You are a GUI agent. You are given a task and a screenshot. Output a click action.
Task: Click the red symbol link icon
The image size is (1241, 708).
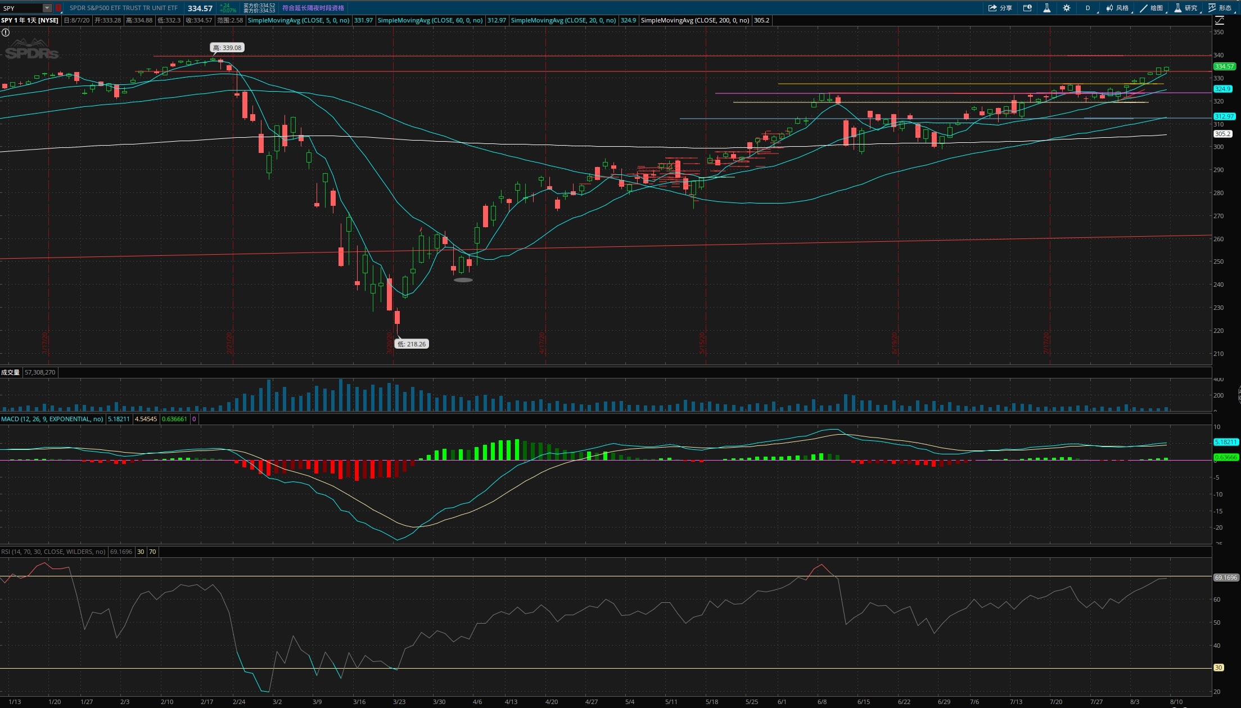[x=58, y=8]
